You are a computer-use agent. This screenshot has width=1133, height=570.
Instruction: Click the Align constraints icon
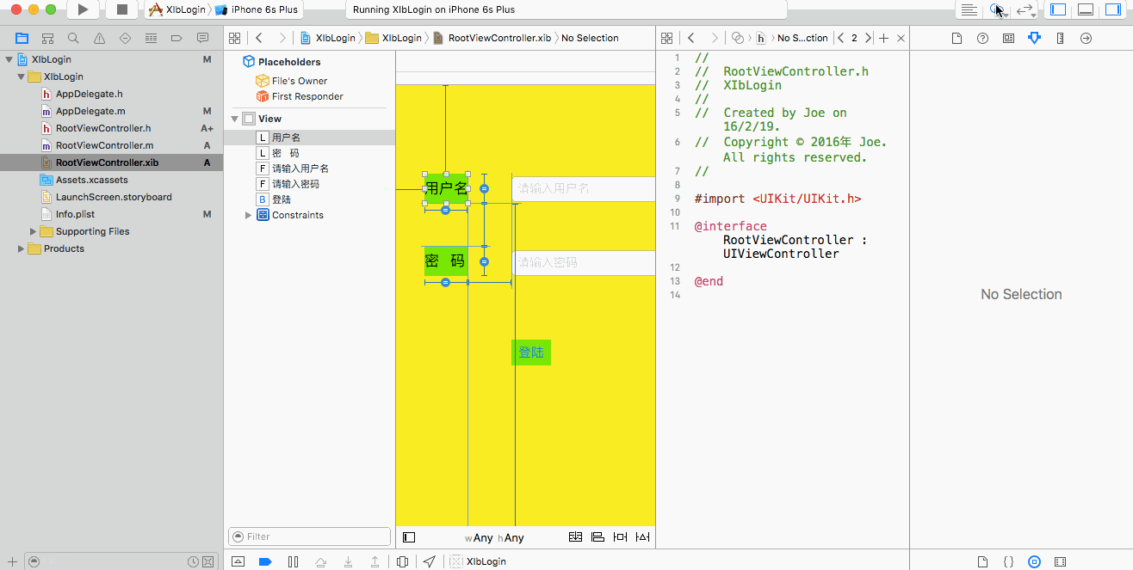click(597, 537)
